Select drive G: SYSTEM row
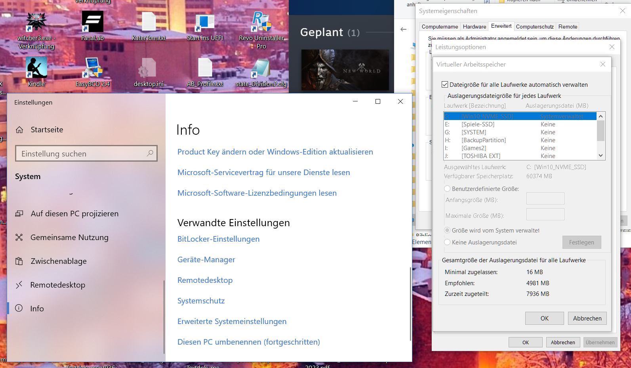This screenshot has height=368, width=631. tap(520, 132)
